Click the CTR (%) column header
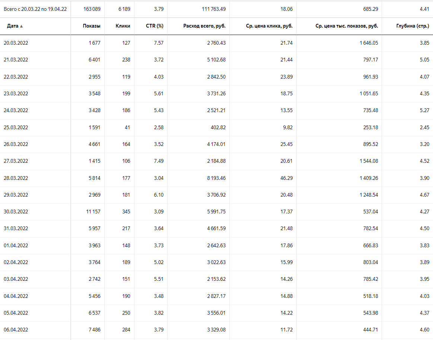The image size is (433, 340). coord(155,26)
